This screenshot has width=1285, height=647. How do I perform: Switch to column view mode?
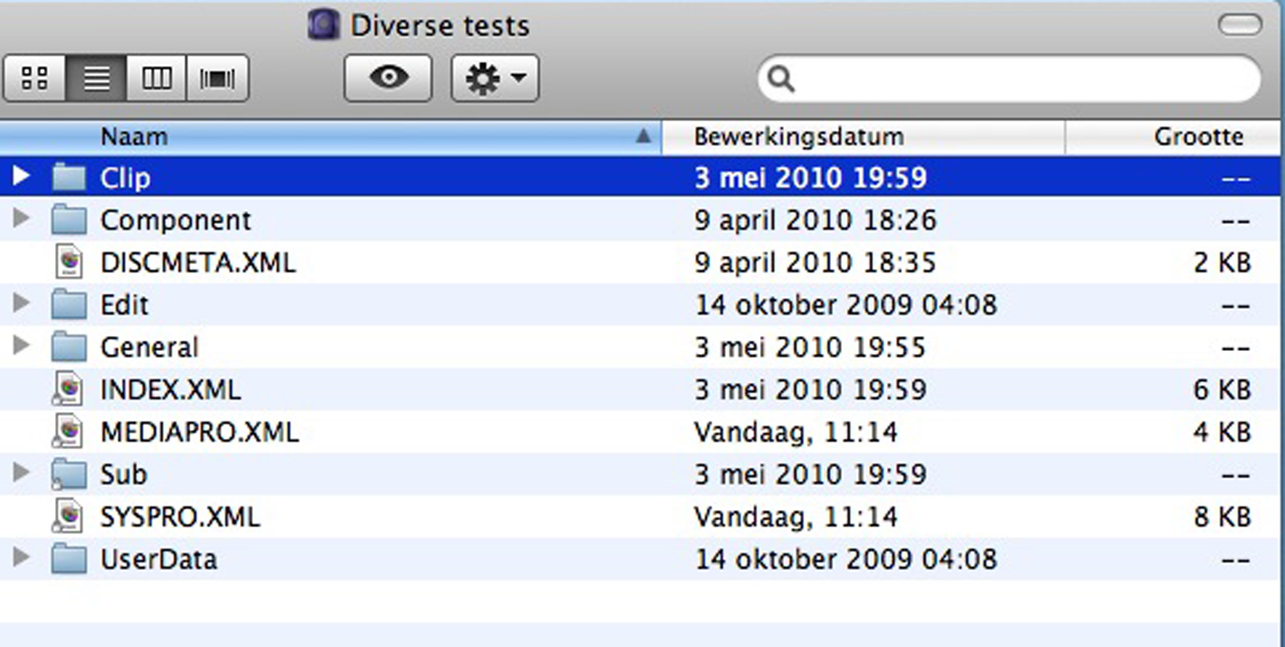coord(157,78)
